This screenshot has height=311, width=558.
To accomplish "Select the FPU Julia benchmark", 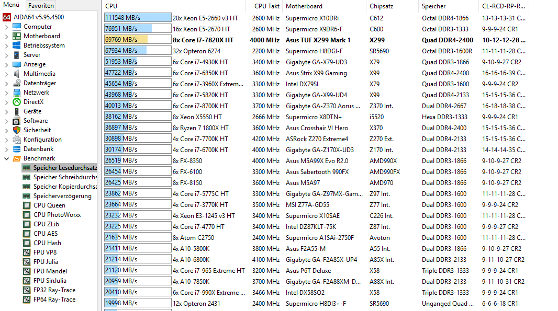I will tap(46, 262).
